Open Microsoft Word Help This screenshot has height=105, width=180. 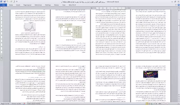[178, 5]
